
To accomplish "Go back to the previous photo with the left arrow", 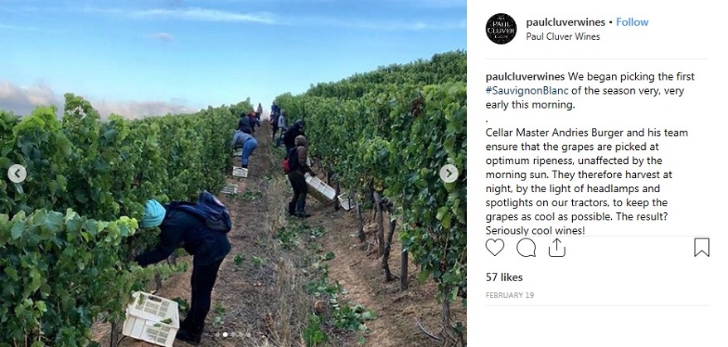I will pos(17,174).
